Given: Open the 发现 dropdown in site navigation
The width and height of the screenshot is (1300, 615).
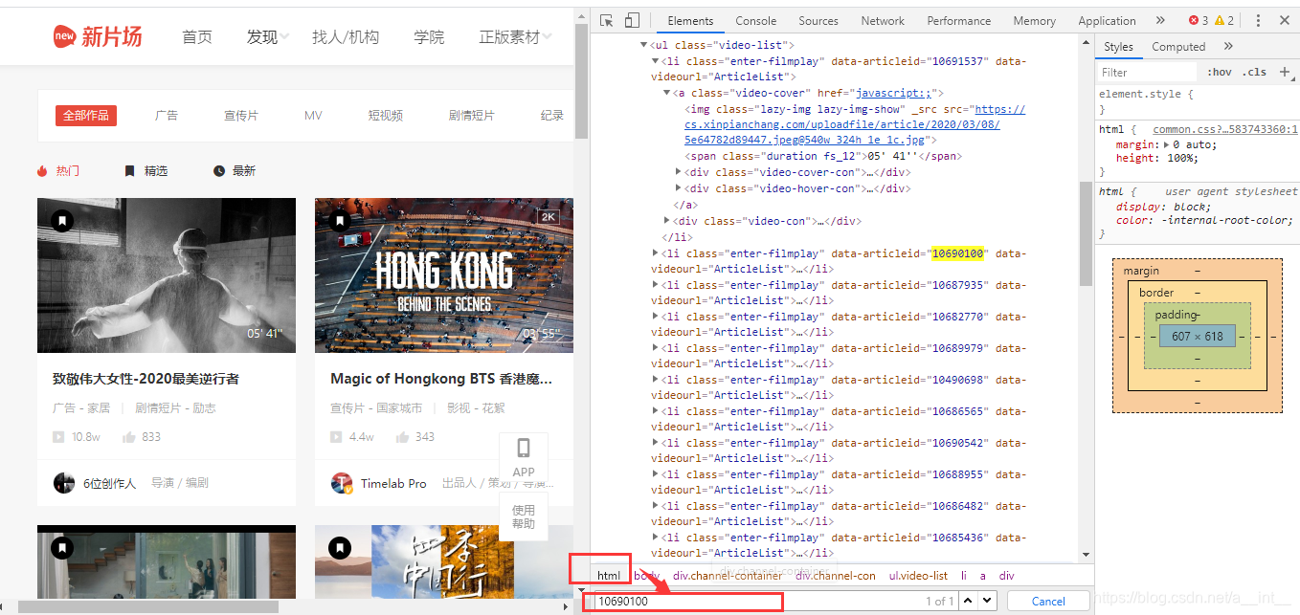Looking at the screenshot, I should click(268, 37).
